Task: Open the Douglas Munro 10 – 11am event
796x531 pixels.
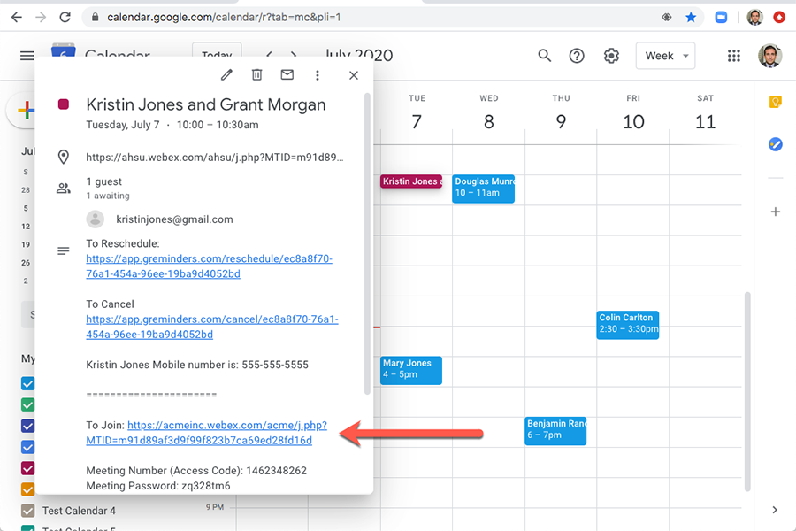Action: [483, 189]
